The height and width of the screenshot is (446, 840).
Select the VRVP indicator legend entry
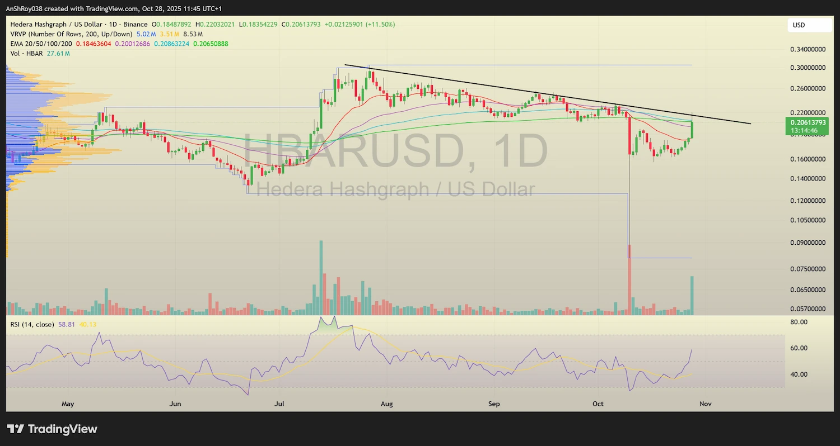pos(67,34)
